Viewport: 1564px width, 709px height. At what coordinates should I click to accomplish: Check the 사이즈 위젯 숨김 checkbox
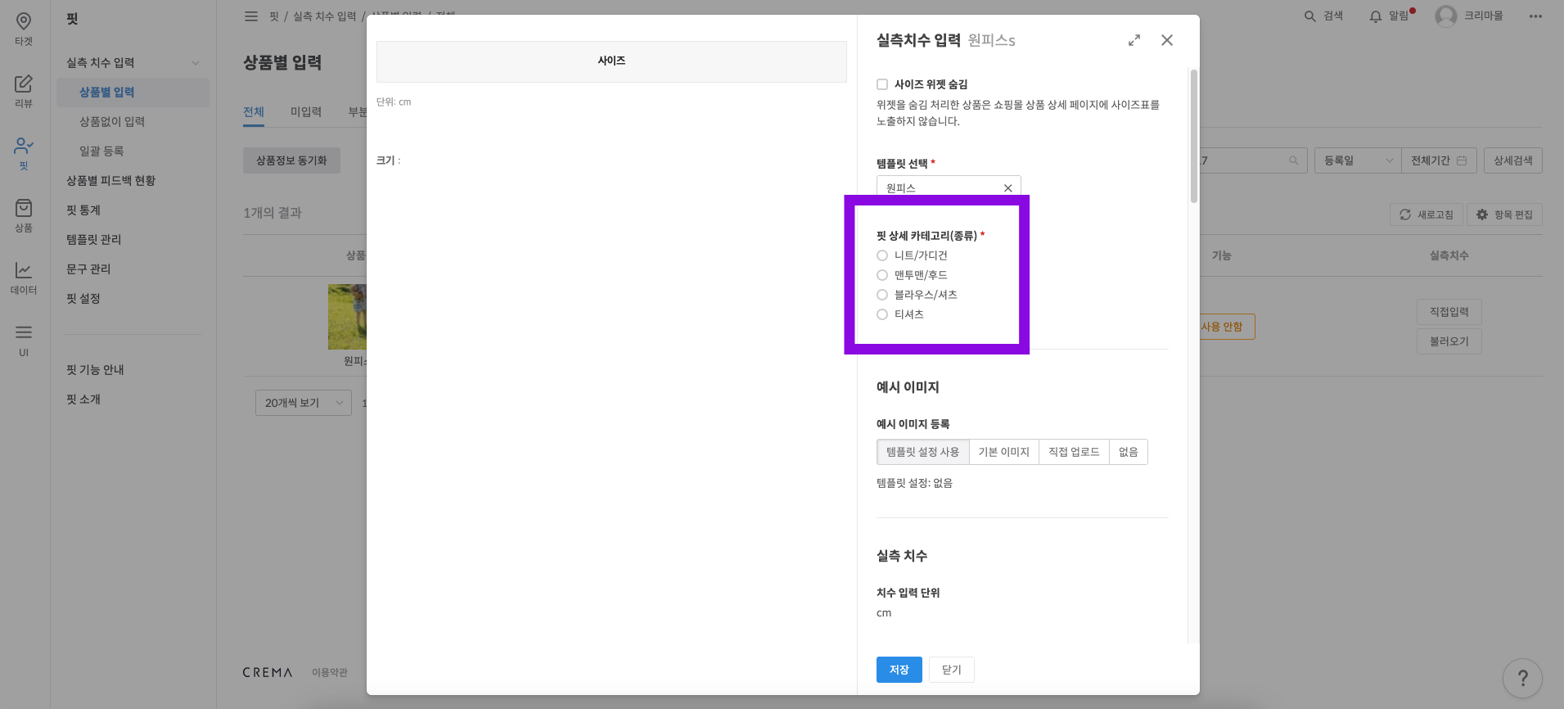(882, 84)
